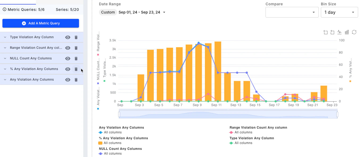Click right handle of chart zoom slider
360x157 pixels.
(337, 114)
